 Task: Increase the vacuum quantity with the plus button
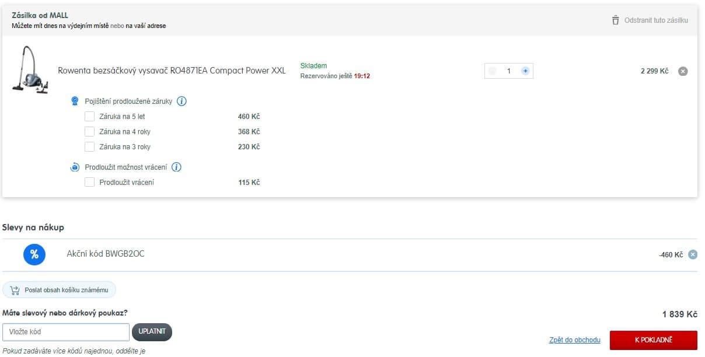click(525, 71)
